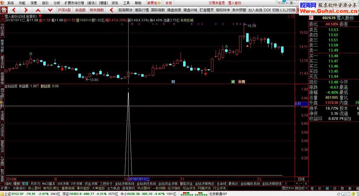
Task: Select the 九宫图 side tab
Action: [x=2, y=161]
